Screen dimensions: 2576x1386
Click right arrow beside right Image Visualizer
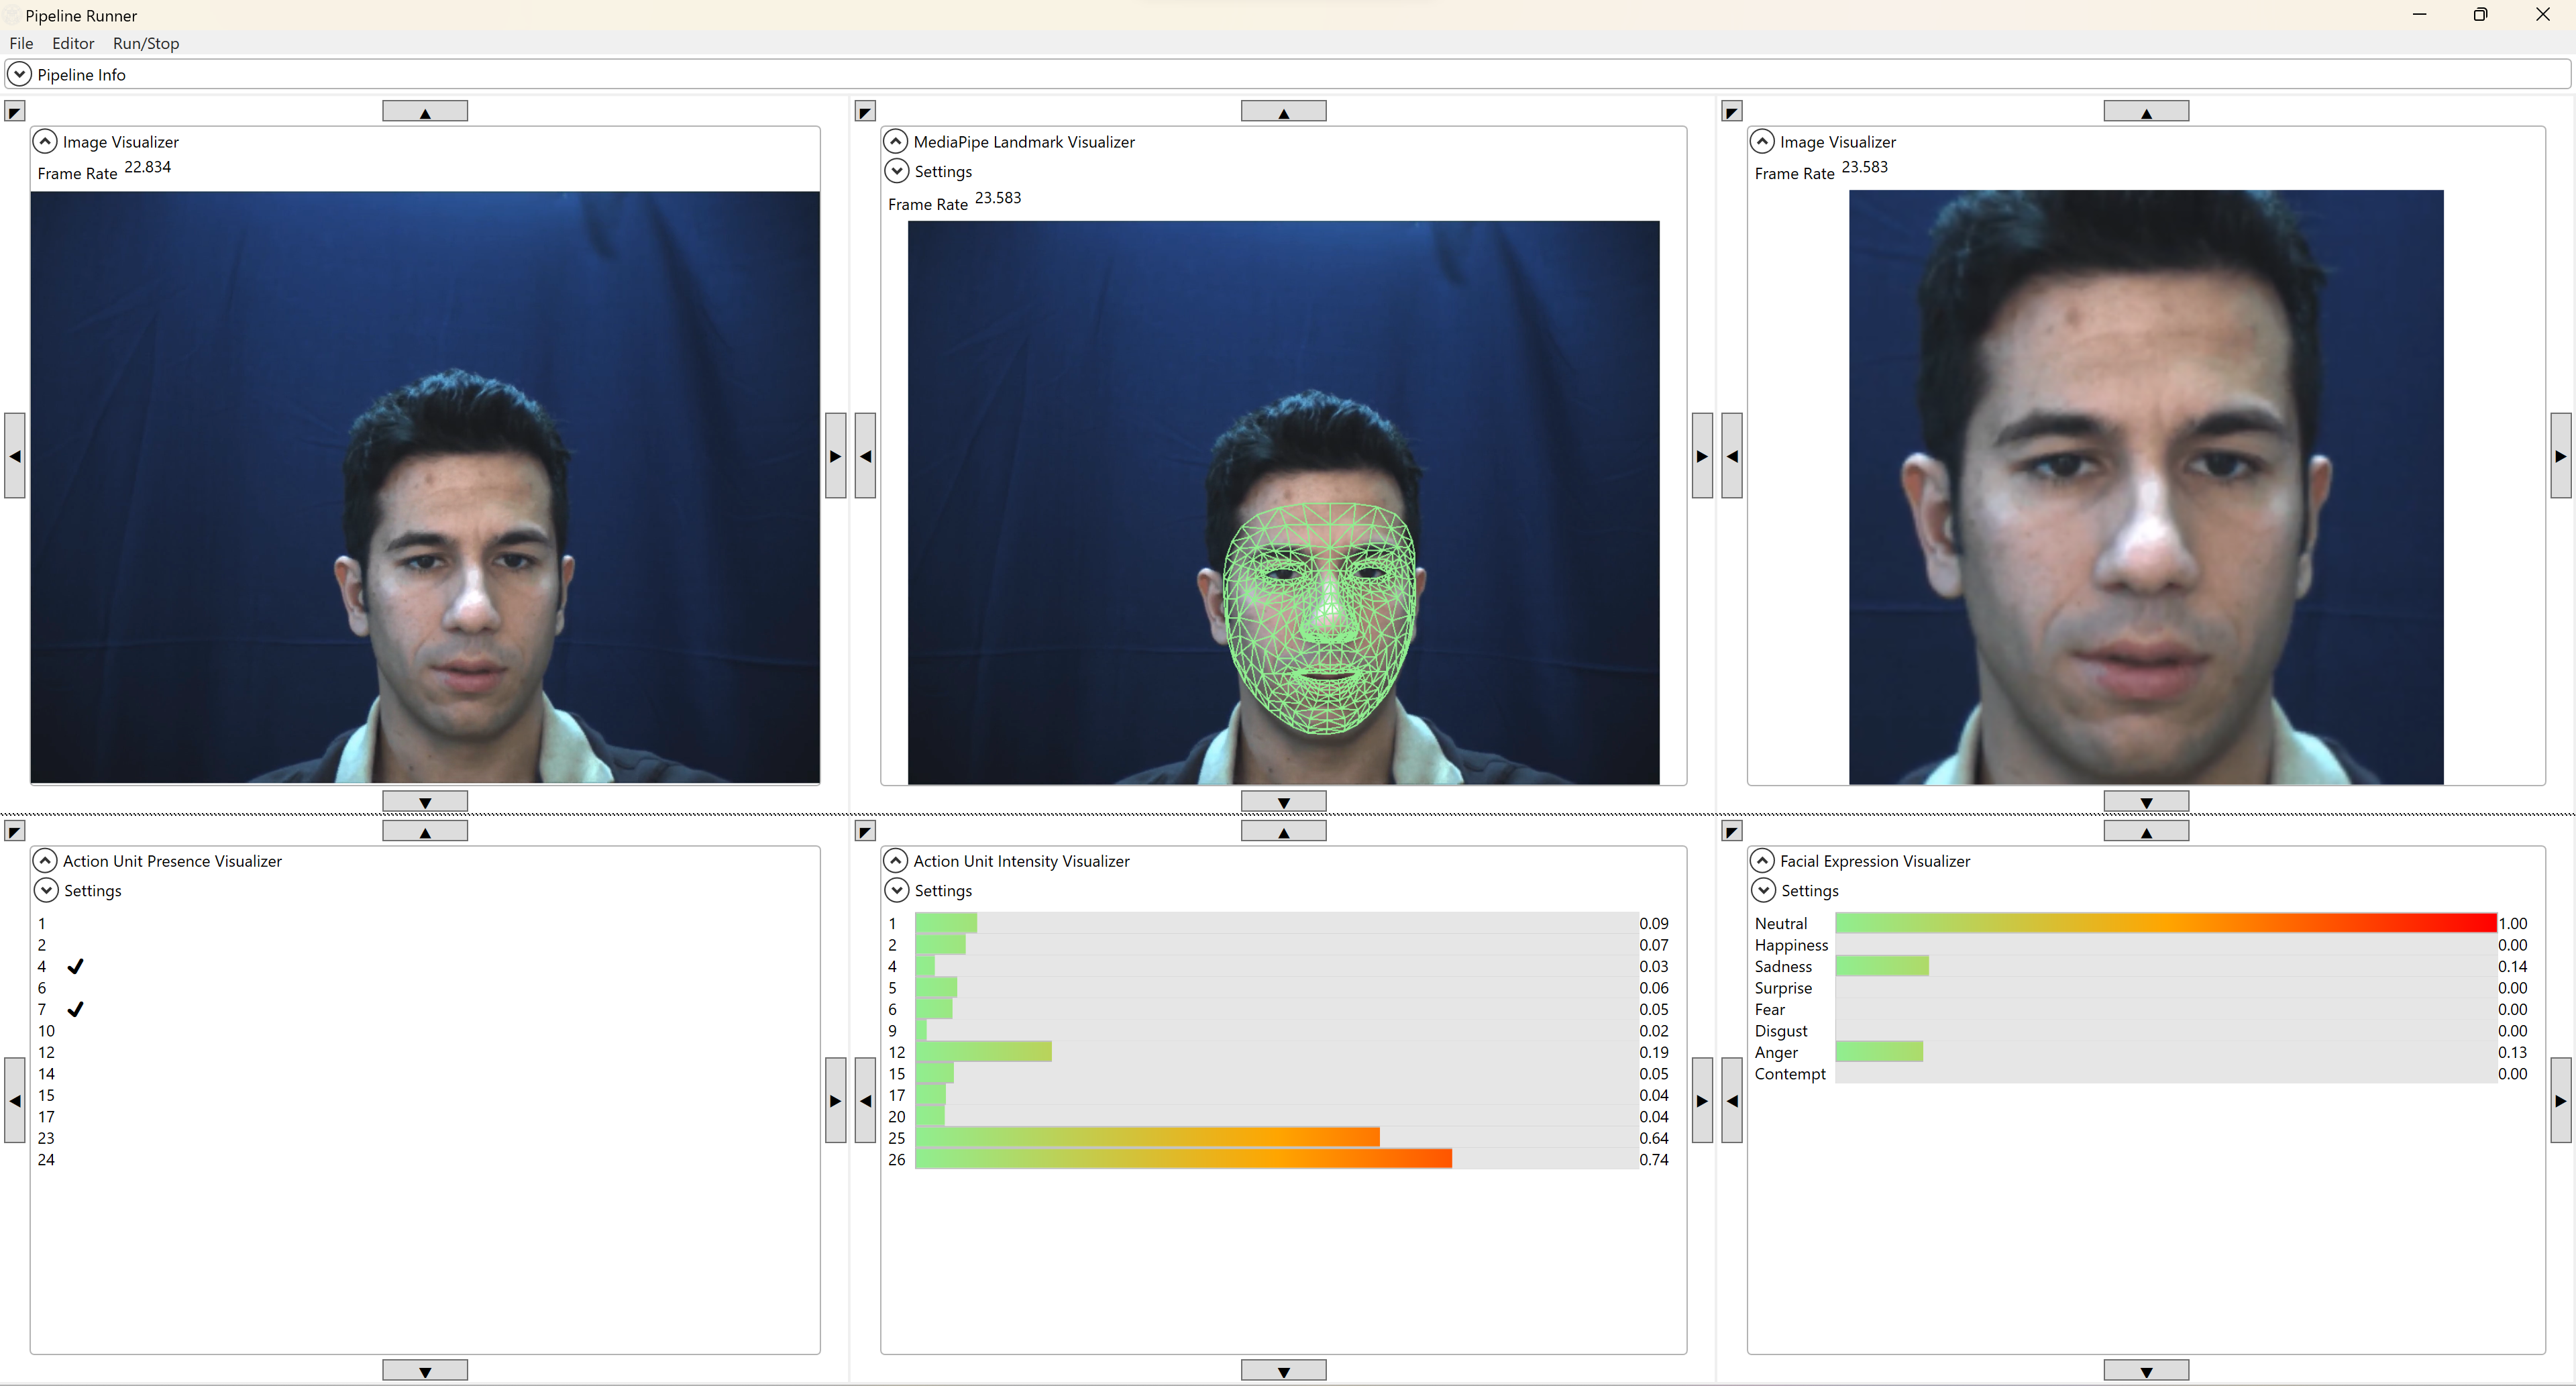click(x=2560, y=455)
